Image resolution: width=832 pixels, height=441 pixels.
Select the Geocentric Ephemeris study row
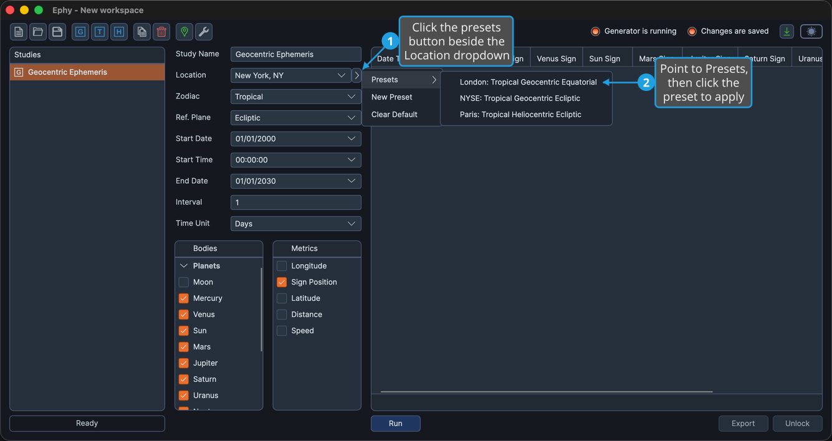coord(87,72)
